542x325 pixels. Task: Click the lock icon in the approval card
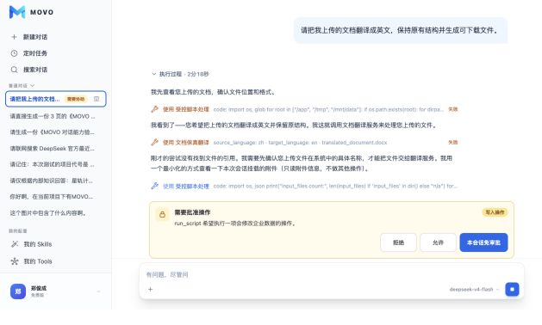click(x=162, y=215)
